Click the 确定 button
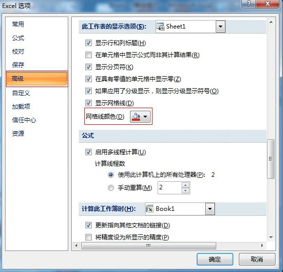The height and width of the screenshot is (272, 283). coord(215,259)
